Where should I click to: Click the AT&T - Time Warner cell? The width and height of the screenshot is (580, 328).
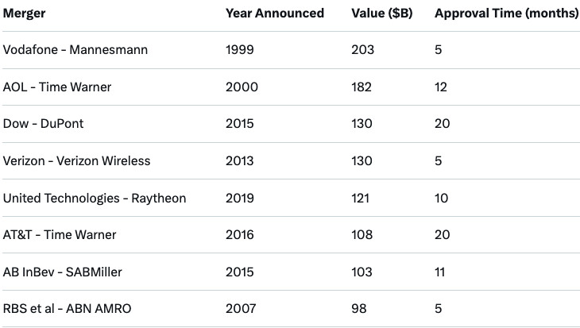pyautogui.click(x=60, y=235)
